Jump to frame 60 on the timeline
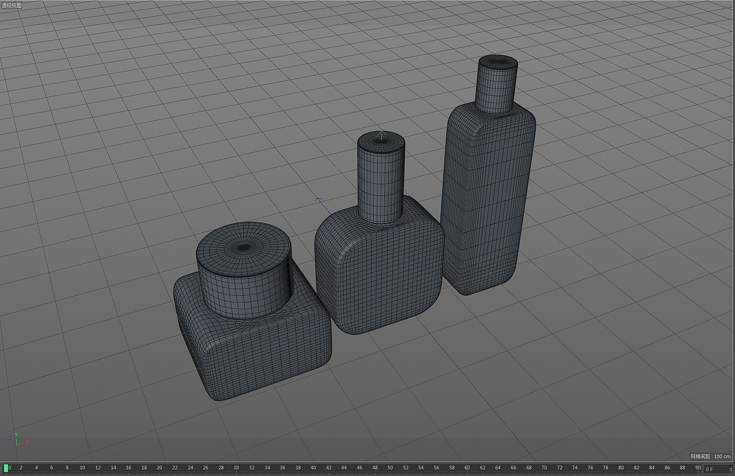The image size is (735, 476). (x=467, y=468)
